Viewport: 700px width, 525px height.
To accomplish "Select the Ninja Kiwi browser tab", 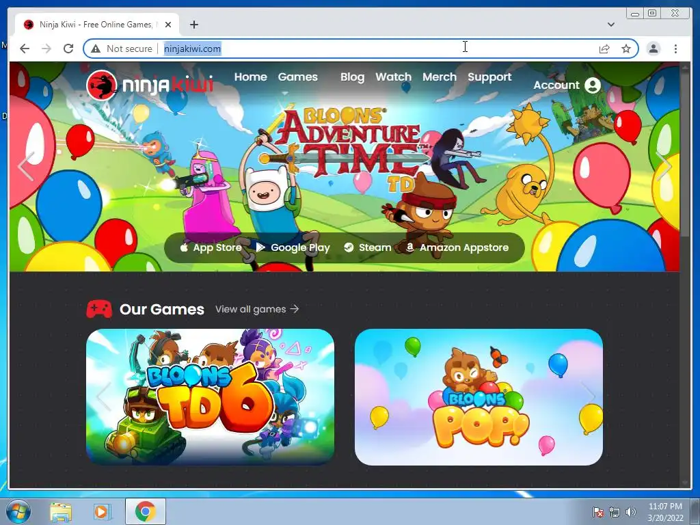I will [97, 25].
